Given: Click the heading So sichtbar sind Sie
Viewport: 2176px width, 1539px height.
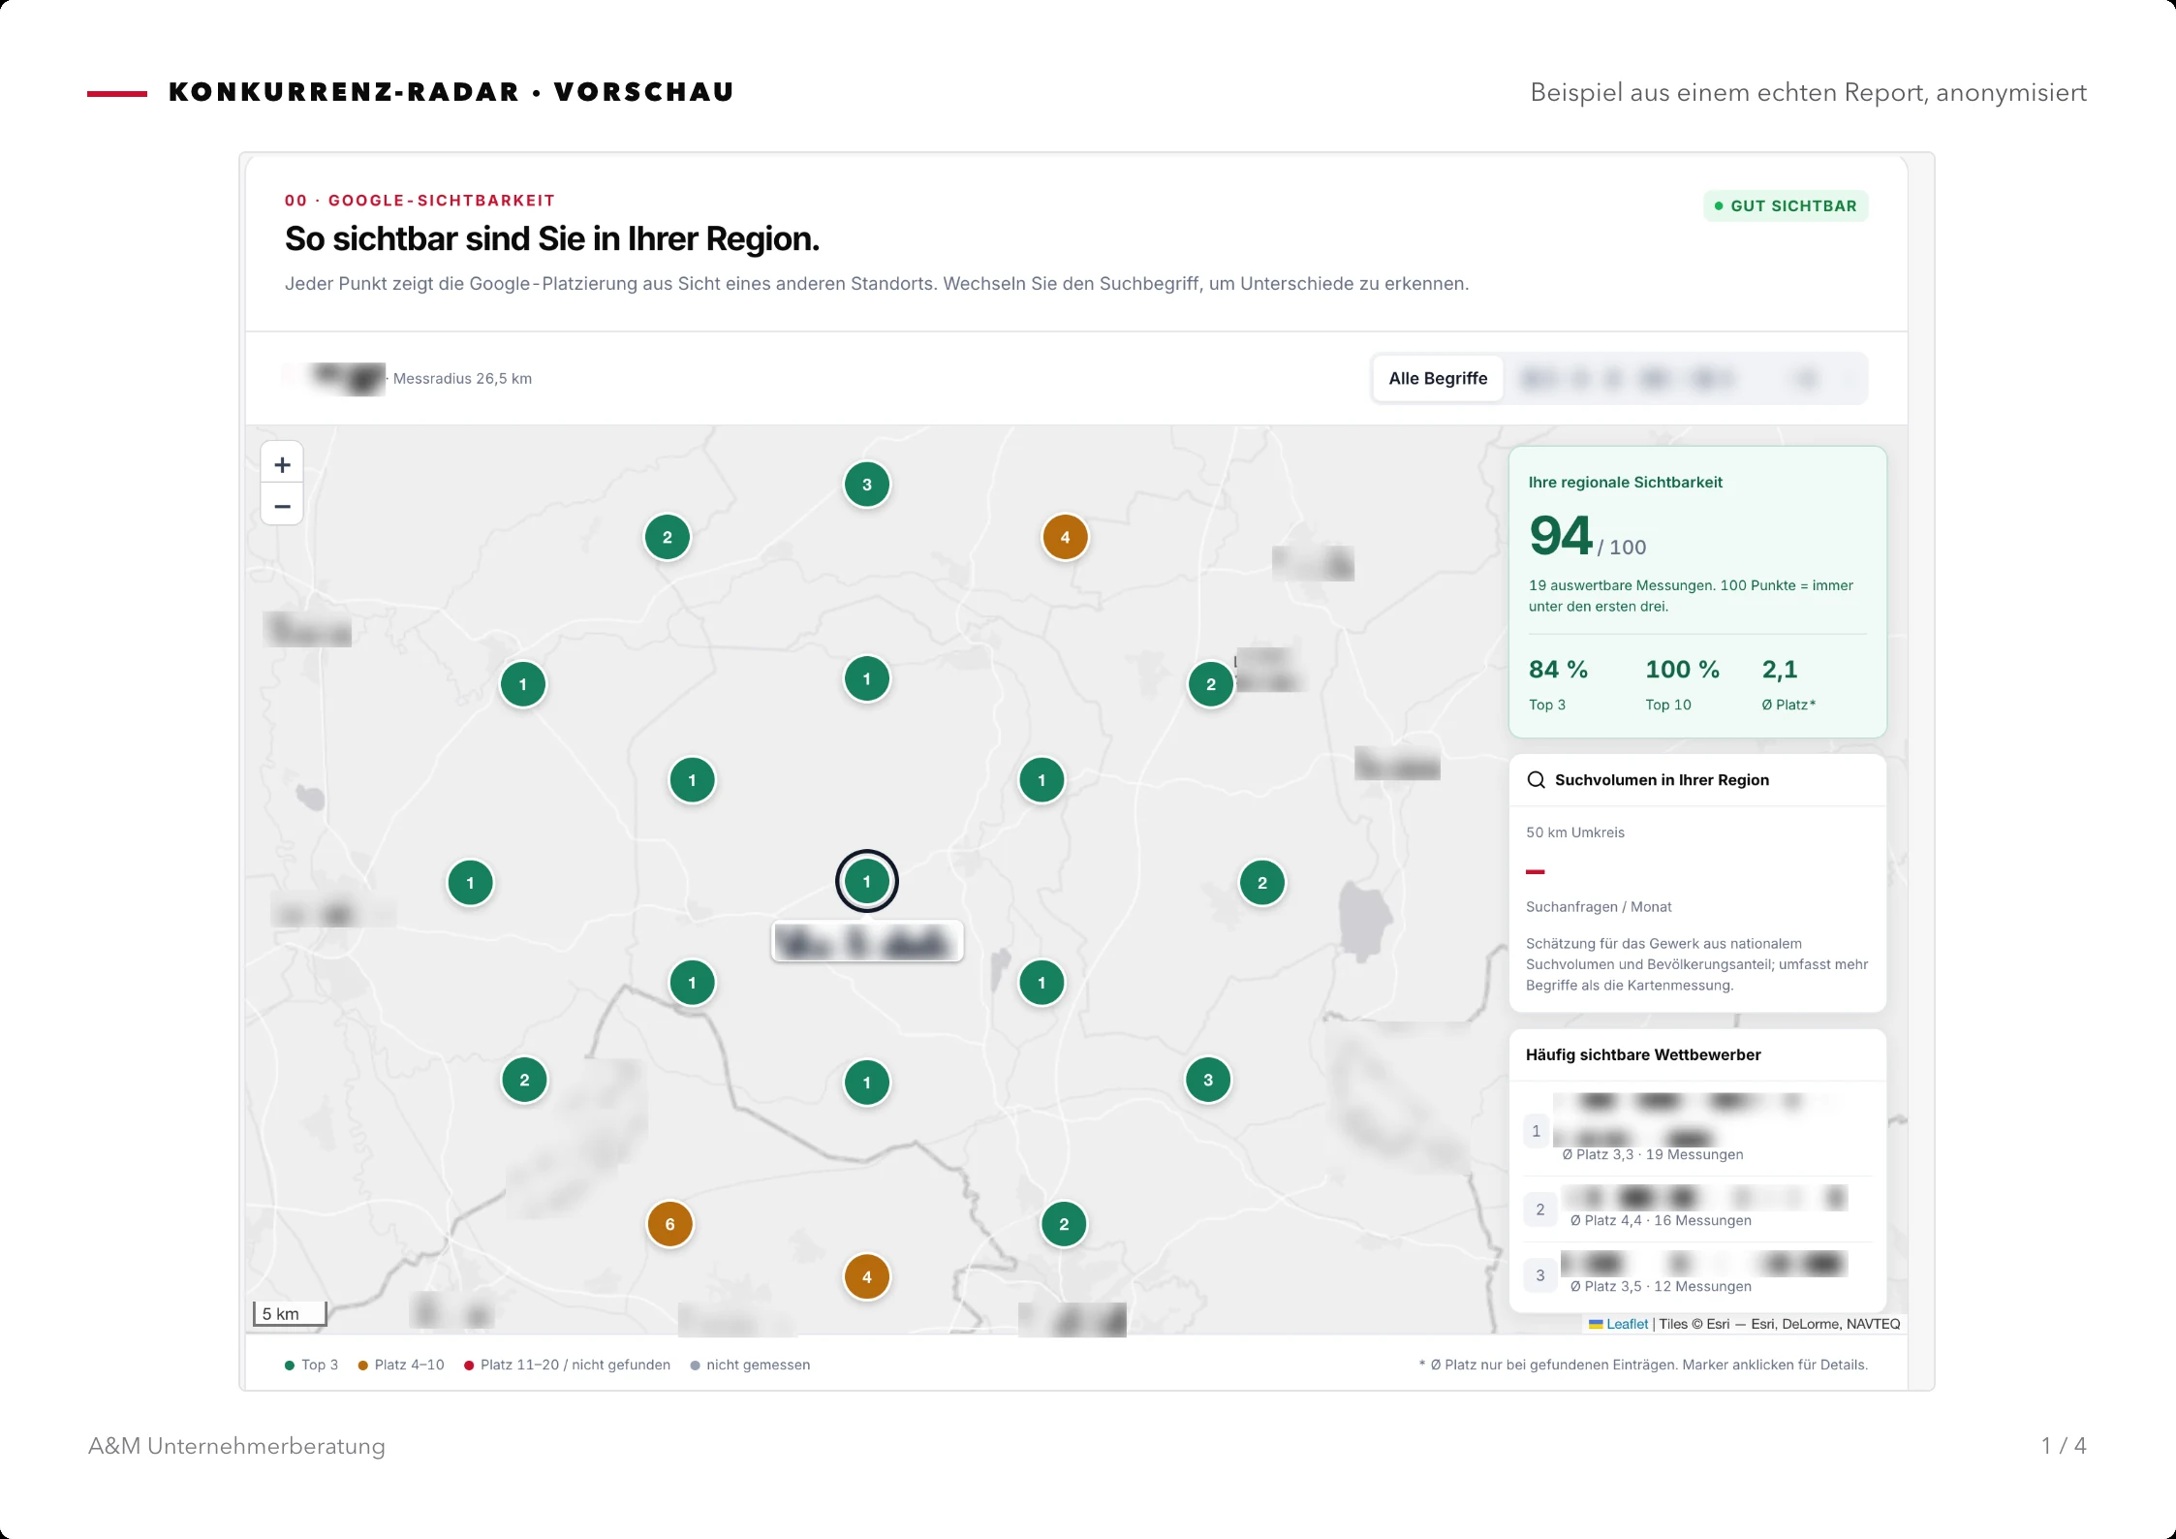Looking at the screenshot, I should 552,238.
